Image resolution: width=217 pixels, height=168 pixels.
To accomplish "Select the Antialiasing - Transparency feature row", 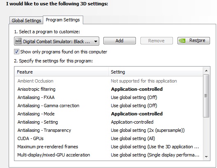I will click(109, 130).
